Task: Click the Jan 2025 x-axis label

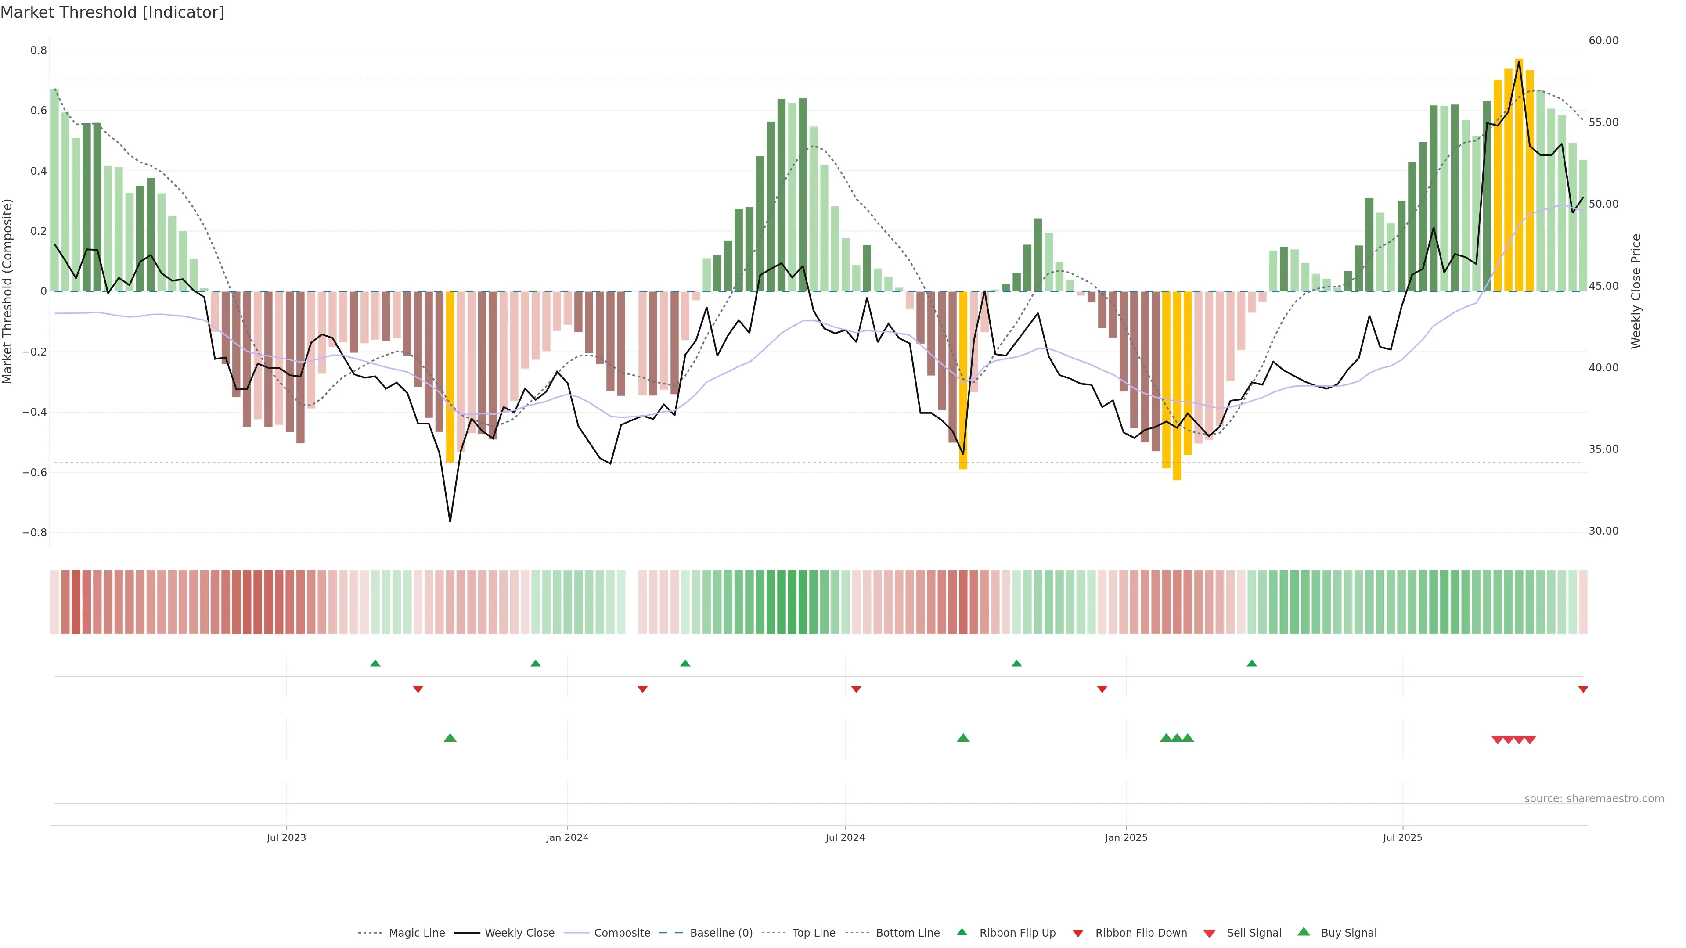Action: (x=1126, y=837)
